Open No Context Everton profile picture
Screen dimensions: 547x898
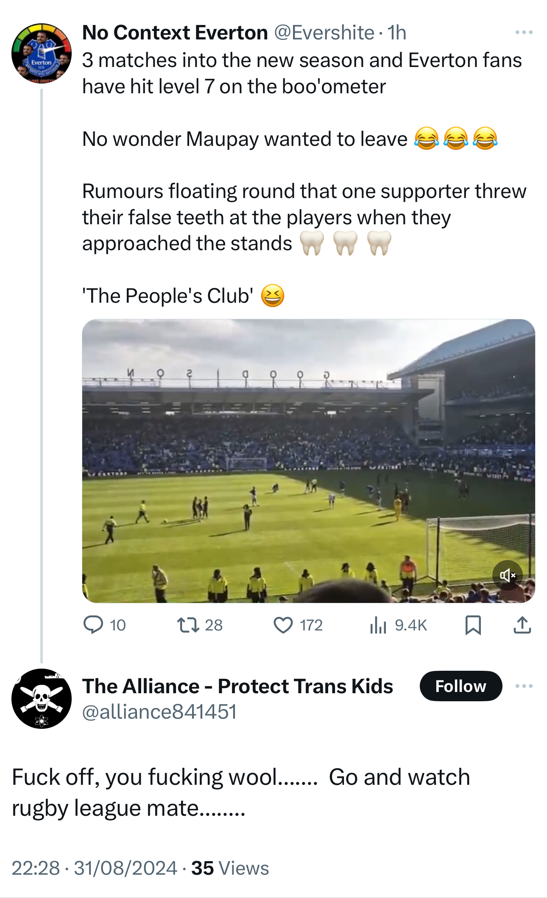click(x=41, y=53)
